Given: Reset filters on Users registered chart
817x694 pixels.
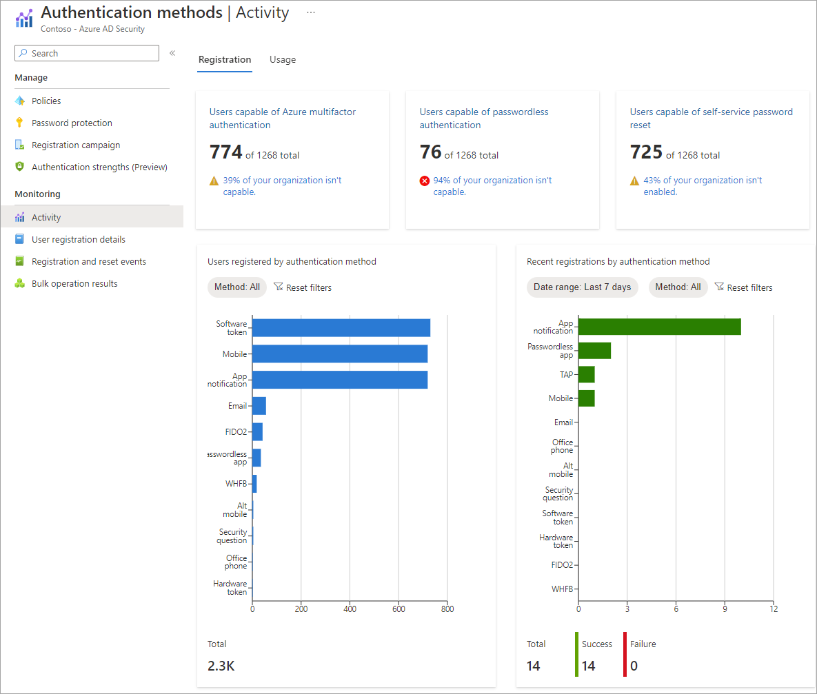Looking at the screenshot, I should (303, 287).
